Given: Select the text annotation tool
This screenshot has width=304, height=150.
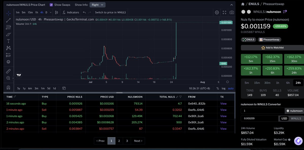Looking at the screenshot, I should 8,41.
